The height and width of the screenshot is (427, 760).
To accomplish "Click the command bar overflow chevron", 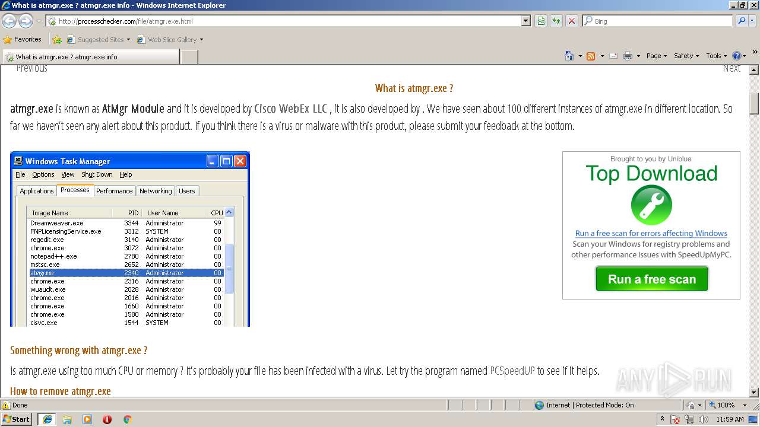I will [x=755, y=53].
